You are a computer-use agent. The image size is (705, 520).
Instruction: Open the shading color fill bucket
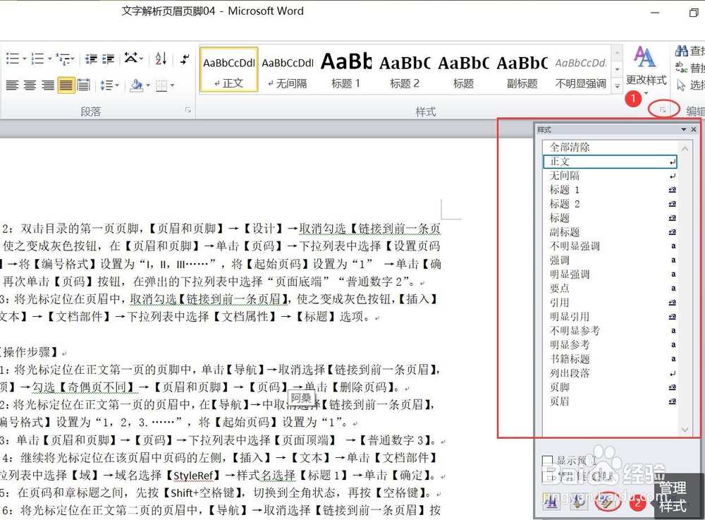click(x=136, y=85)
